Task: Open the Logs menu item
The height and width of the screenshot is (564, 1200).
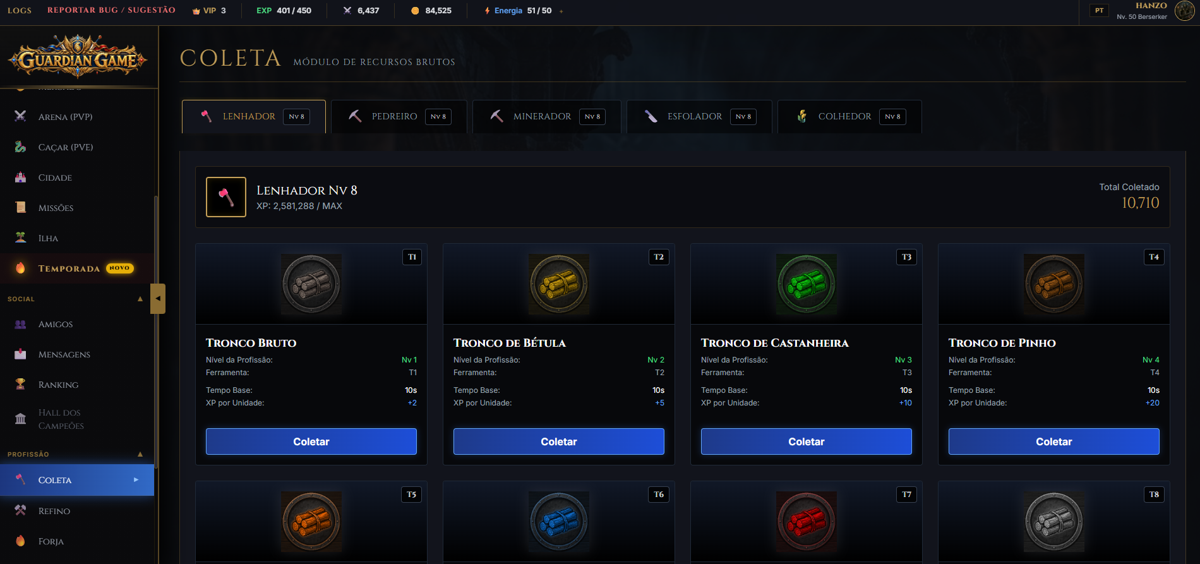Action: (x=20, y=10)
